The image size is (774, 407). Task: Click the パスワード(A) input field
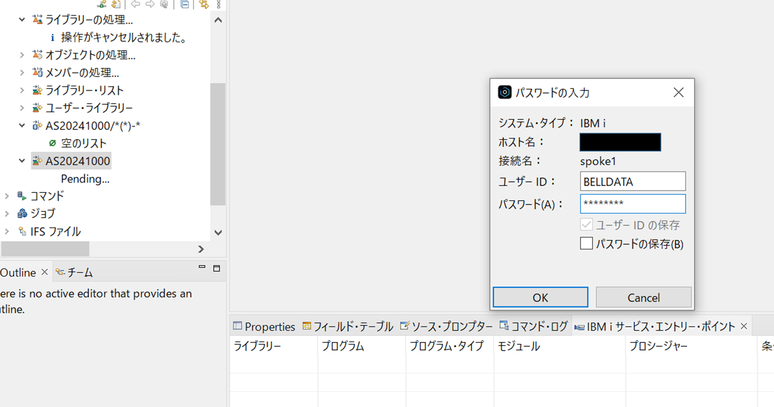632,203
